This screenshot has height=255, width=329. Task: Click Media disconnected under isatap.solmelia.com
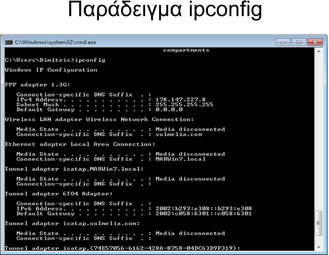pos(190,233)
